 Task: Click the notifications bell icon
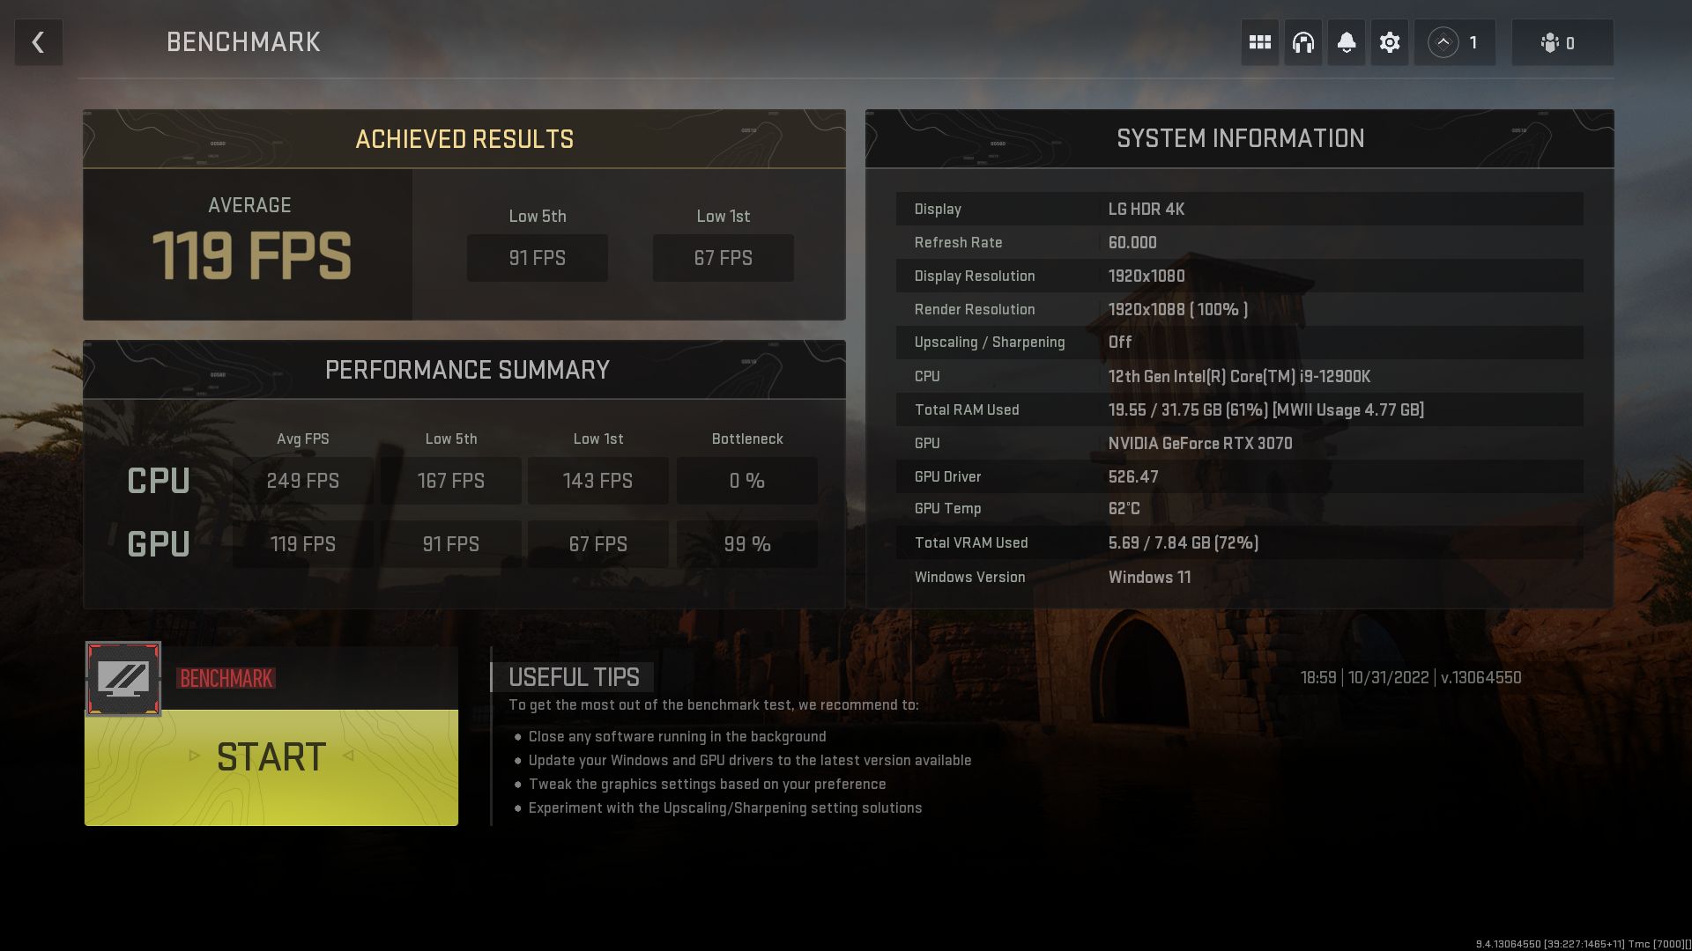click(1345, 43)
